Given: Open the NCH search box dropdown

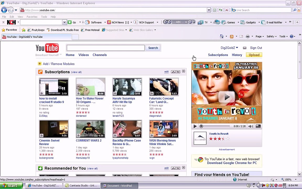Looking at the screenshot, I should [x=64, y=22].
